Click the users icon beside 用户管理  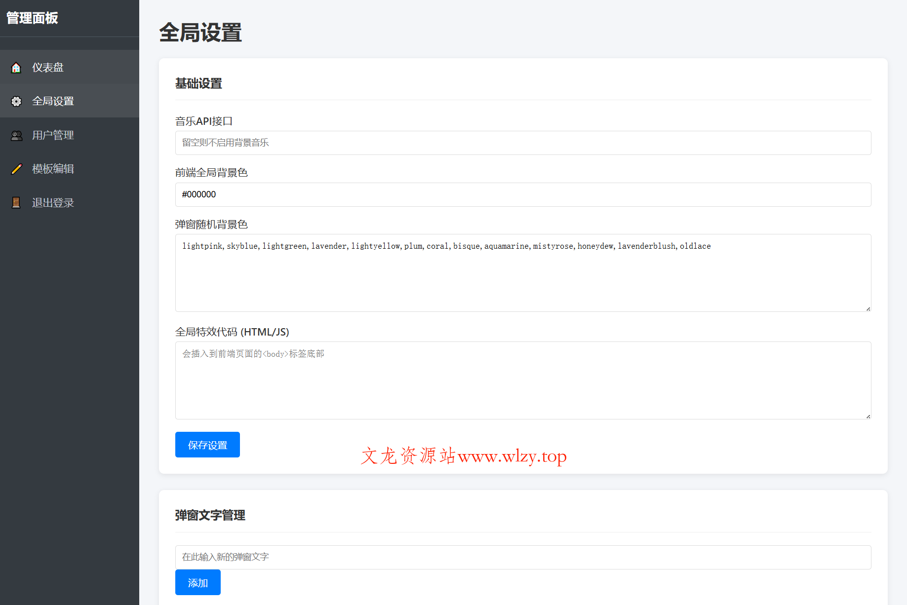pos(16,135)
